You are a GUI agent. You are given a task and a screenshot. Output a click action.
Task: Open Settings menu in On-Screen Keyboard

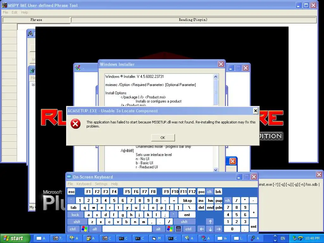pyautogui.click(x=101, y=184)
